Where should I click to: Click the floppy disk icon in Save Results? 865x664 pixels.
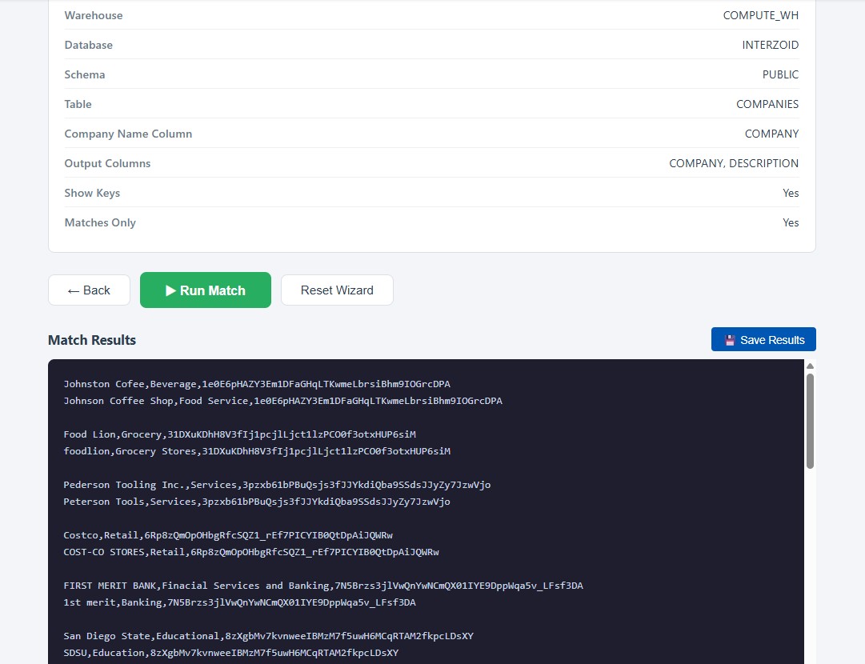point(730,340)
